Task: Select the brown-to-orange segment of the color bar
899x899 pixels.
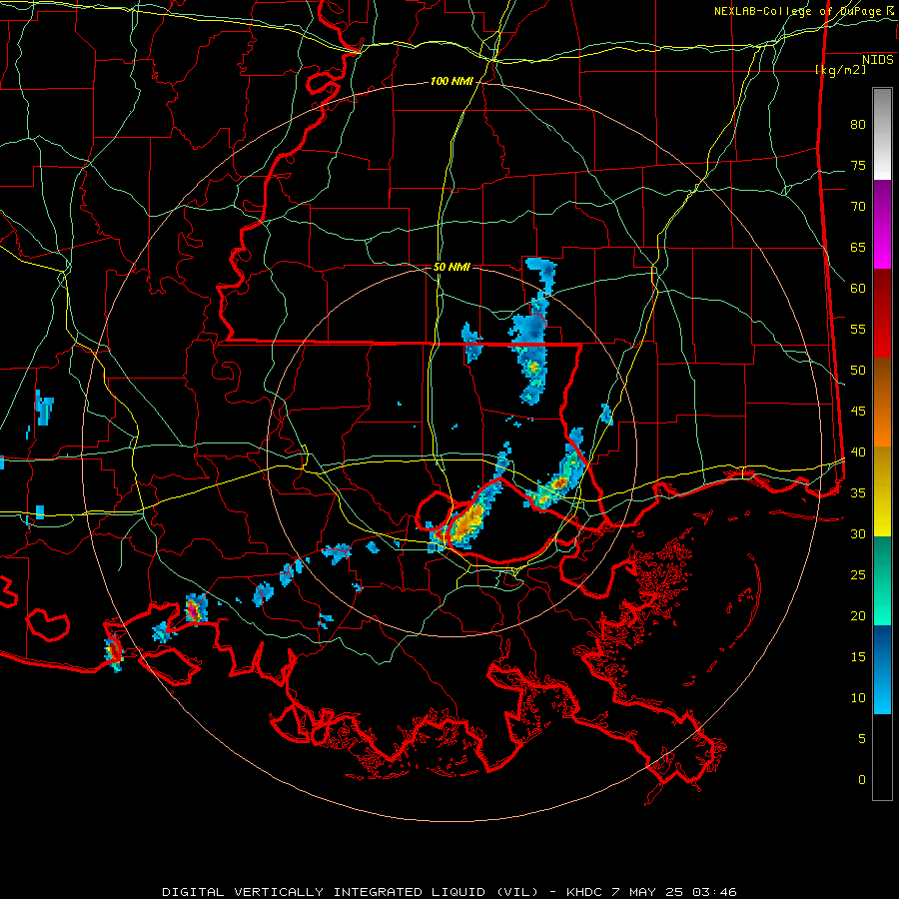Action: tap(882, 403)
